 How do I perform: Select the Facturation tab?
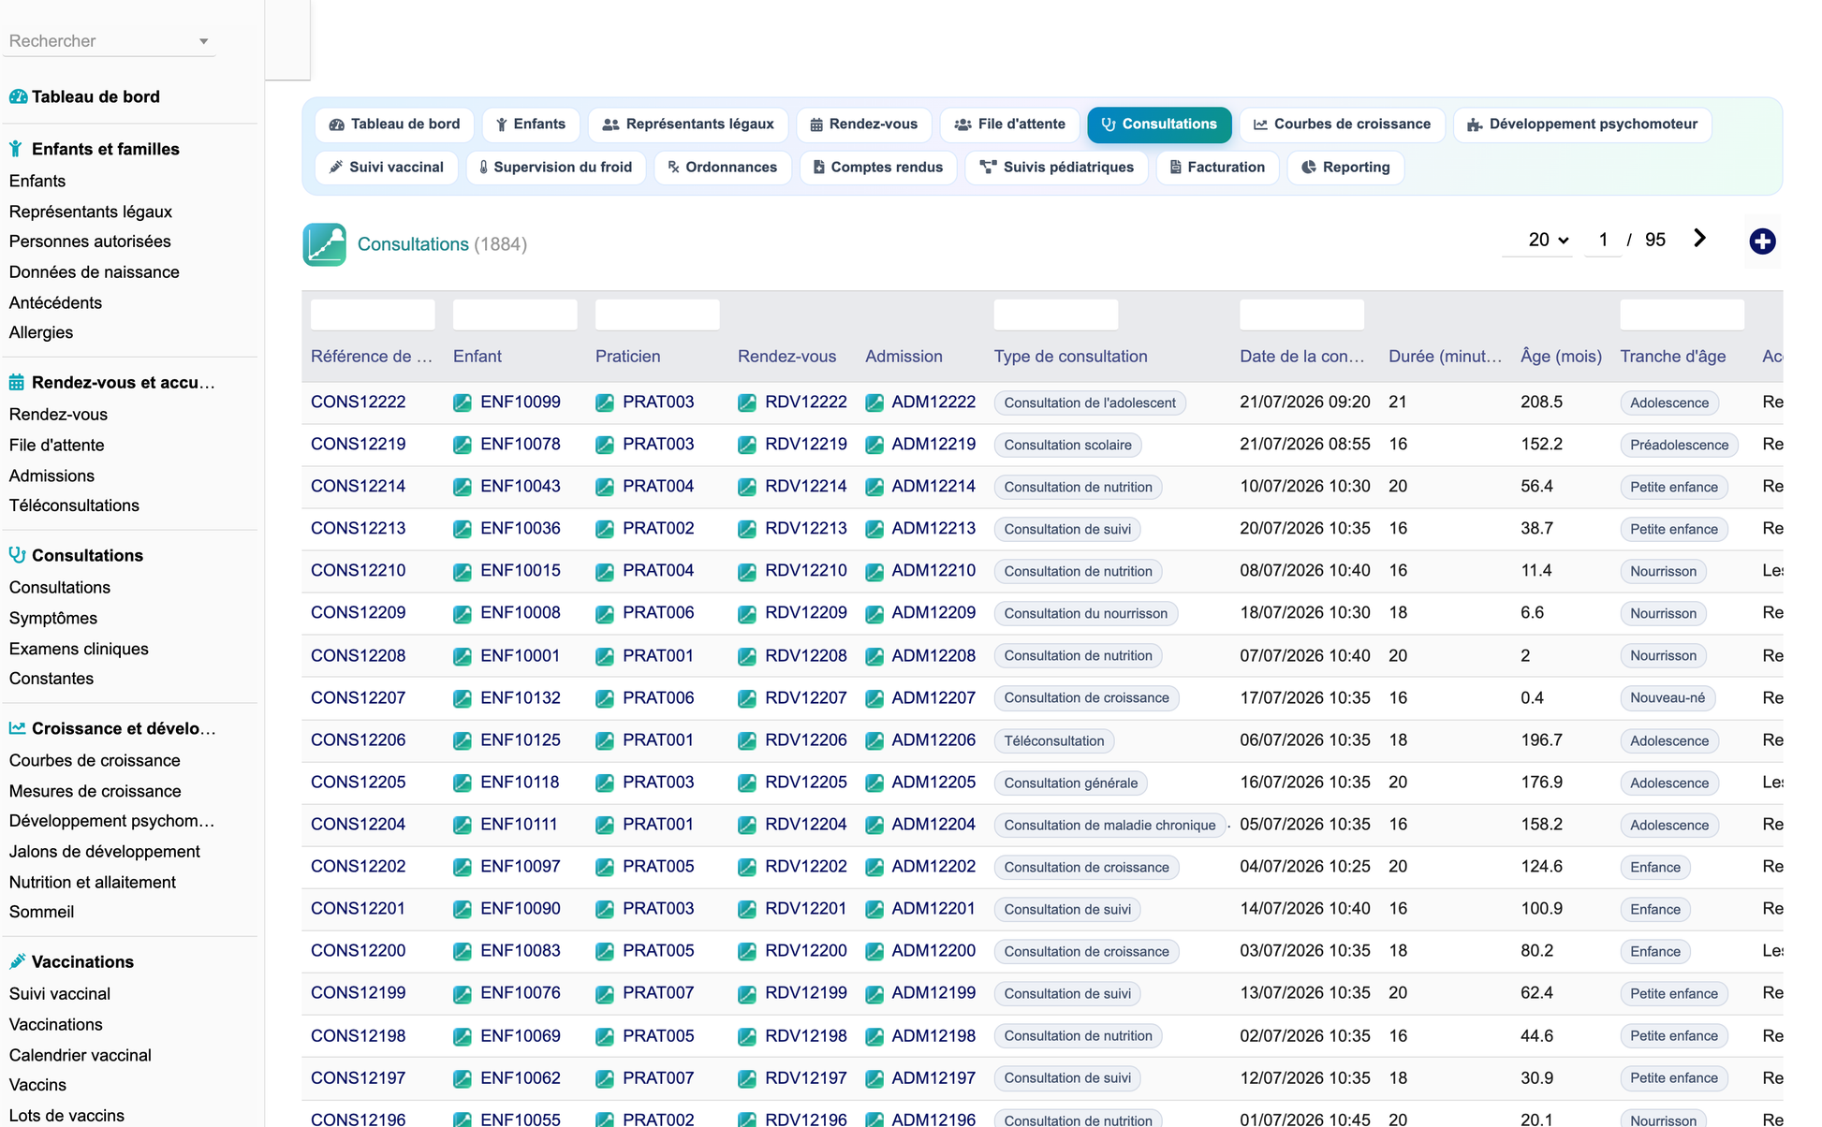(1217, 168)
